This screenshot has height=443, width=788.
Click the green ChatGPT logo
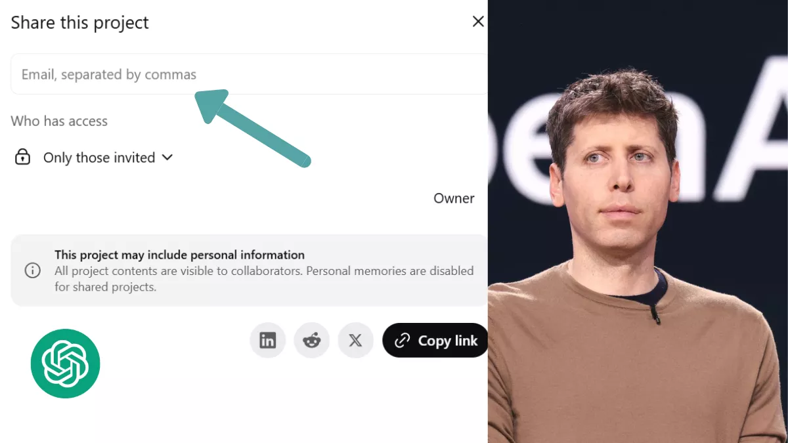pyautogui.click(x=66, y=364)
